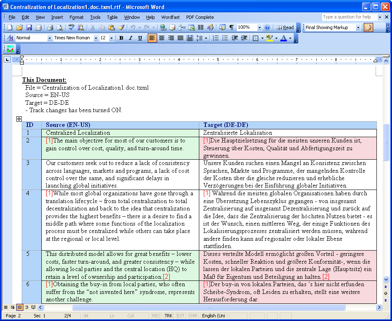Image resolution: width=392 pixels, height=321 pixels.
Task: Apply the yellow highlight color
Action: [x=270, y=38]
